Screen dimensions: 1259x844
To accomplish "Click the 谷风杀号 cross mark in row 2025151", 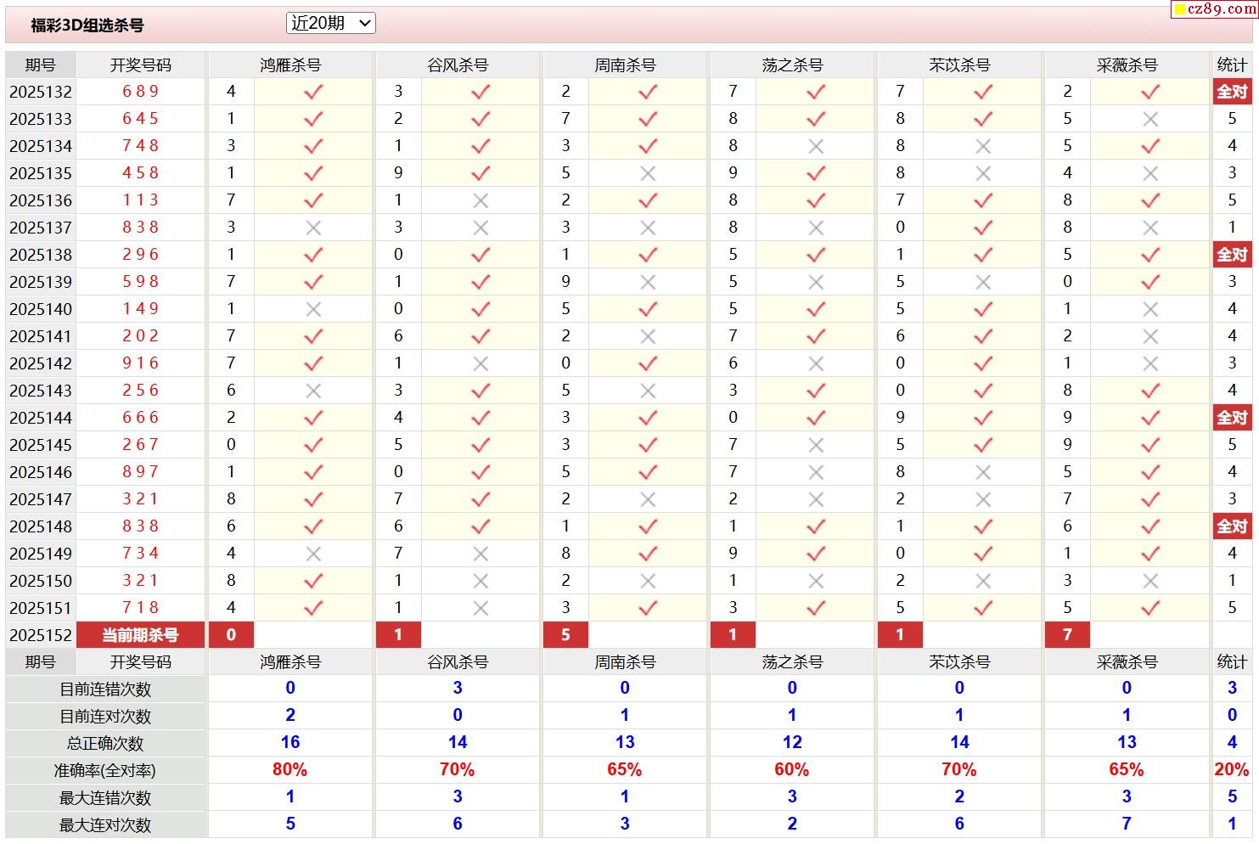I will click(481, 608).
